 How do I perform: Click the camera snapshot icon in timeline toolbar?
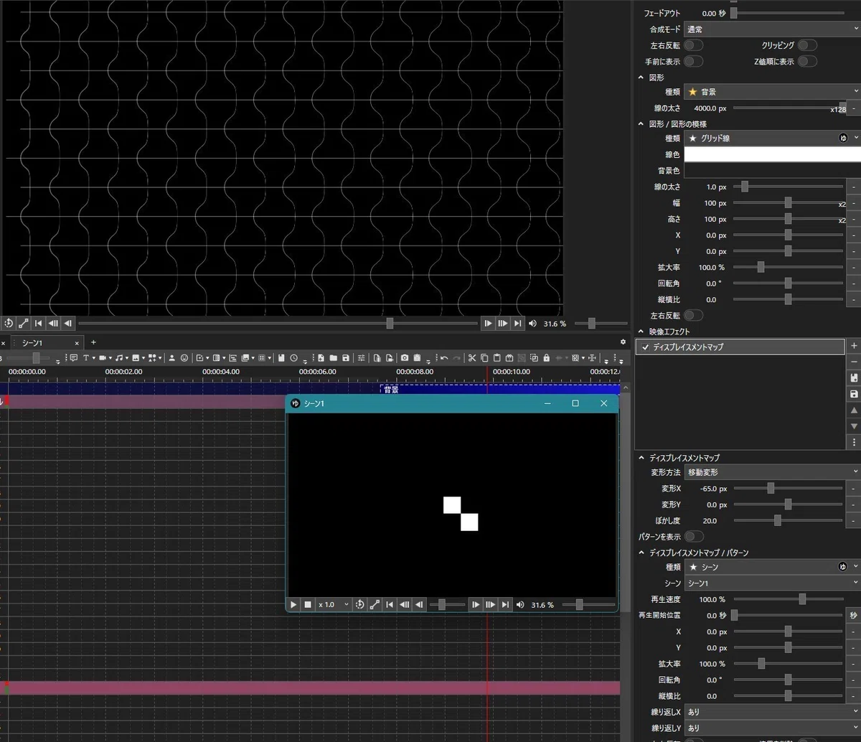[405, 357]
